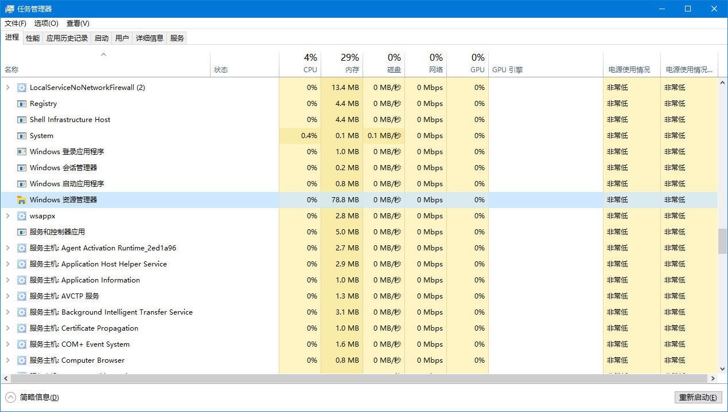The height and width of the screenshot is (412, 728).
Task: Click the vertical scrollbar thumb
Action: pos(722,241)
